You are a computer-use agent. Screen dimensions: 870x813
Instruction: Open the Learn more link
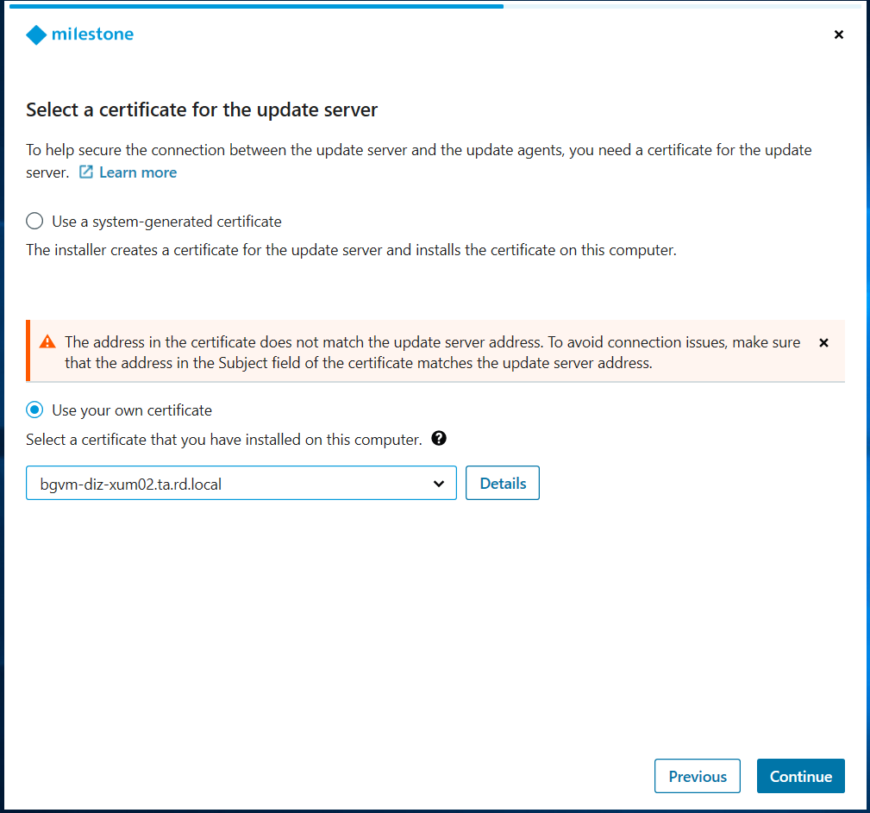point(138,172)
